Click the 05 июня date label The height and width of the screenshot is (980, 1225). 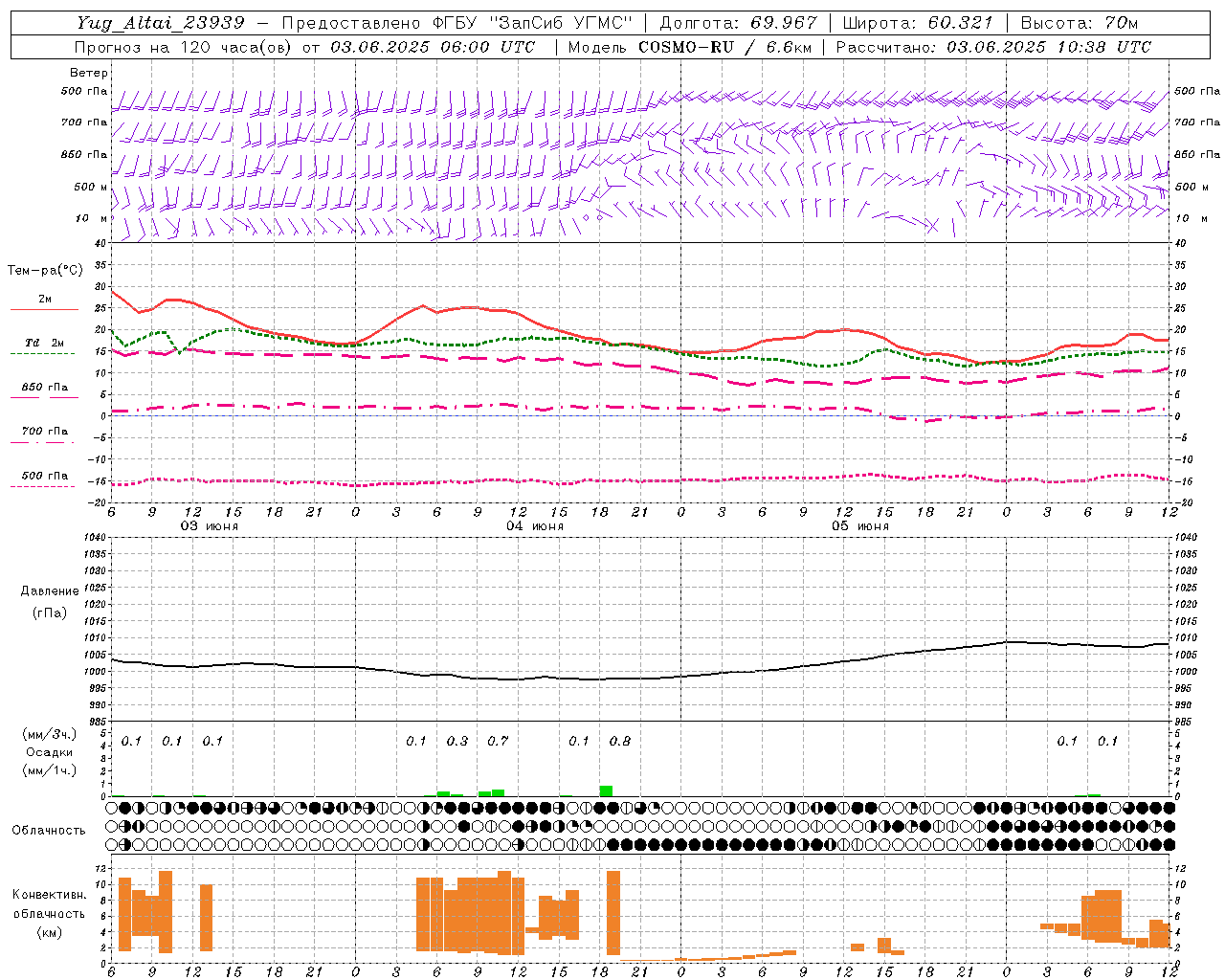tap(860, 526)
